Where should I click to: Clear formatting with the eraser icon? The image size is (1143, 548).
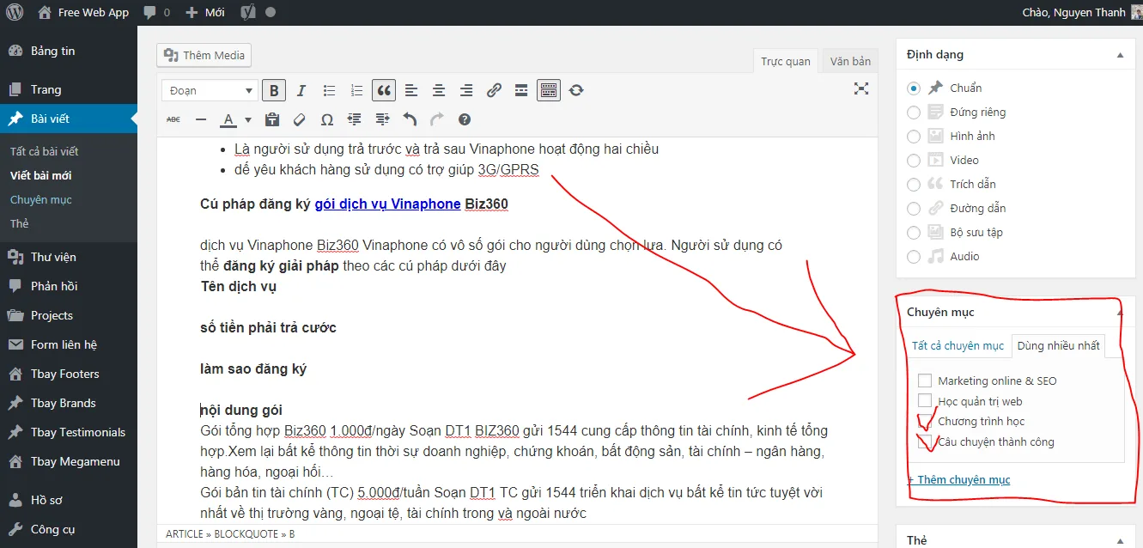pyautogui.click(x=300, y=119)
